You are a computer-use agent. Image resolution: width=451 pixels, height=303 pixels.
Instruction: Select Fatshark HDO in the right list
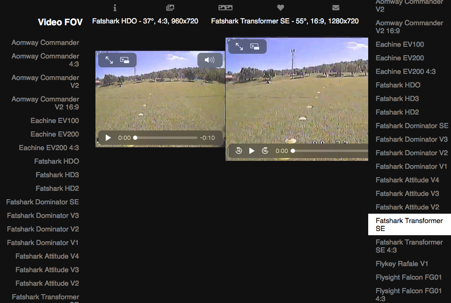(x=398, y=85)
